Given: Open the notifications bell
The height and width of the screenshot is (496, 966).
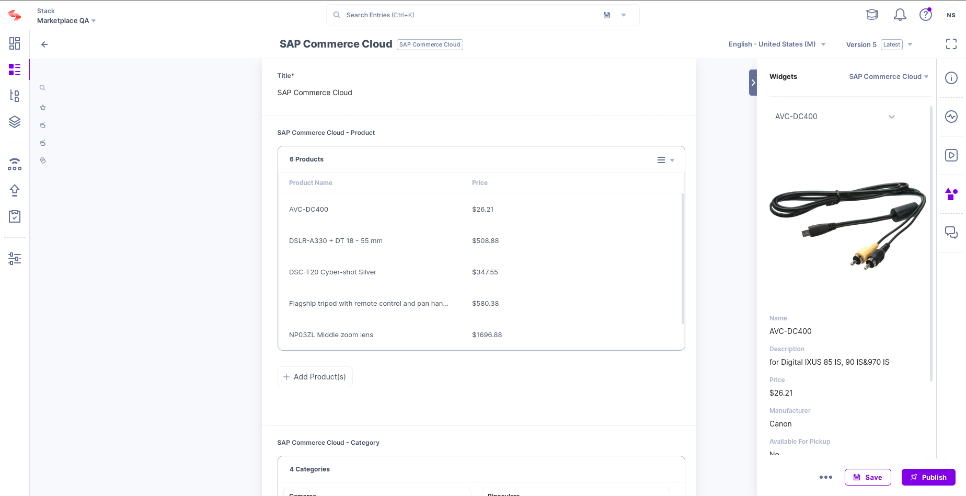Looking at the screenshot, I should 900,15.
